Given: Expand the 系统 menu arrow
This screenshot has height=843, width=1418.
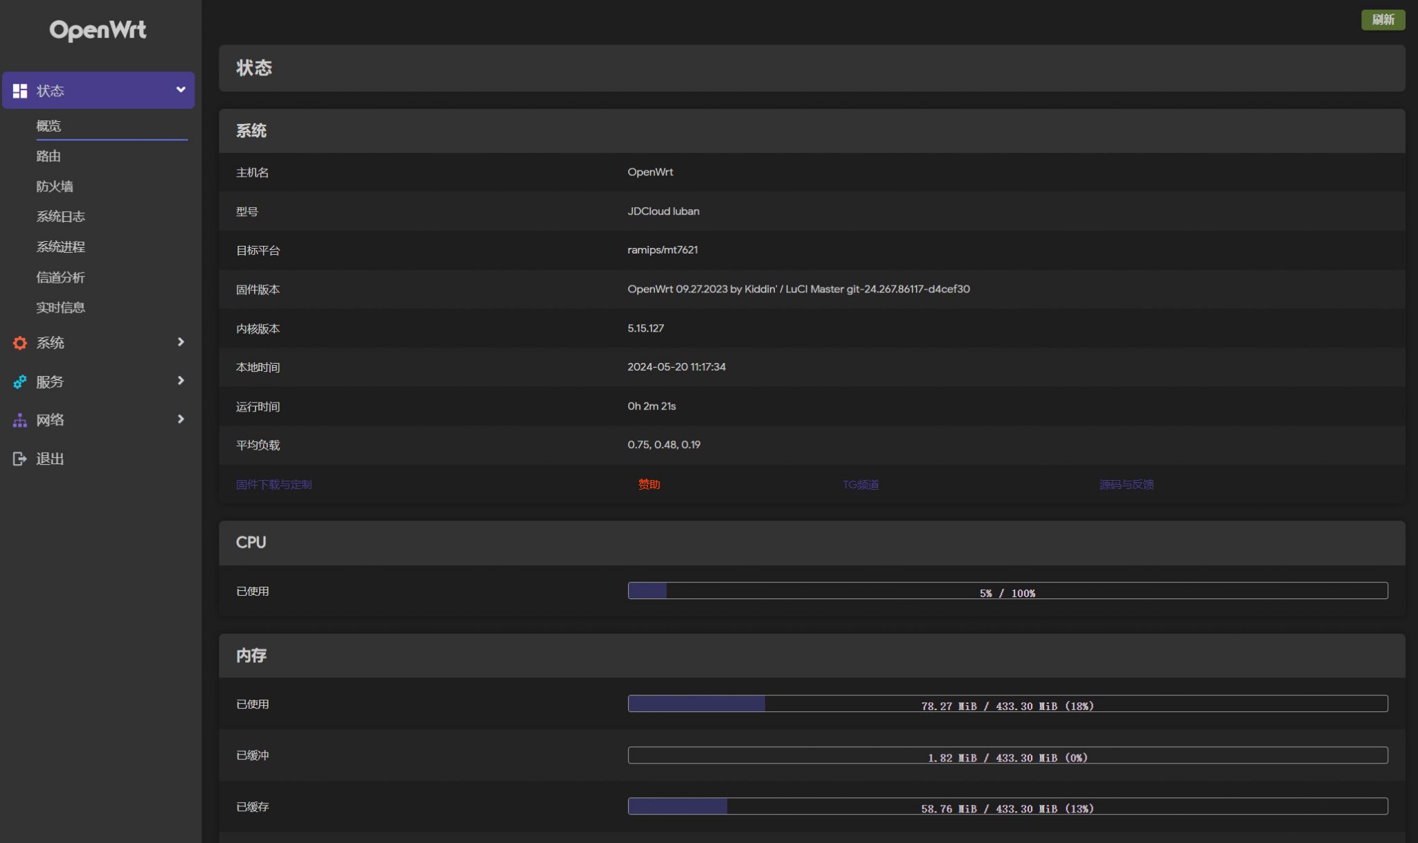Looking at the screenshot, I should click(181, 342).
